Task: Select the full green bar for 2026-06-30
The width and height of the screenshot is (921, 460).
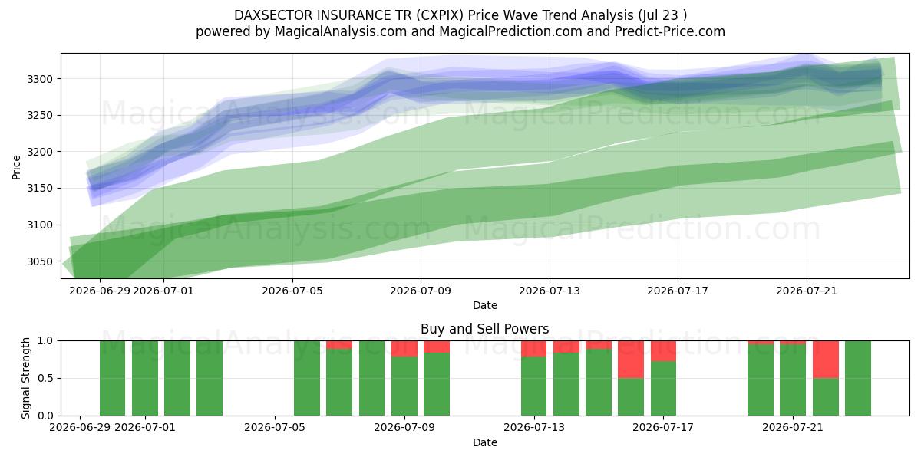Action: click(x=113, y=378)
